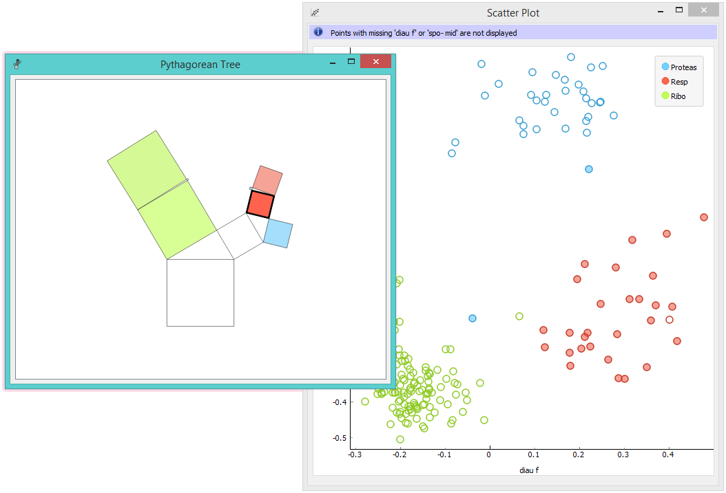Screen dimensions: 726x493
Task: Select the isolated blue point near the green cluster
Action: [x=473, y=318]
